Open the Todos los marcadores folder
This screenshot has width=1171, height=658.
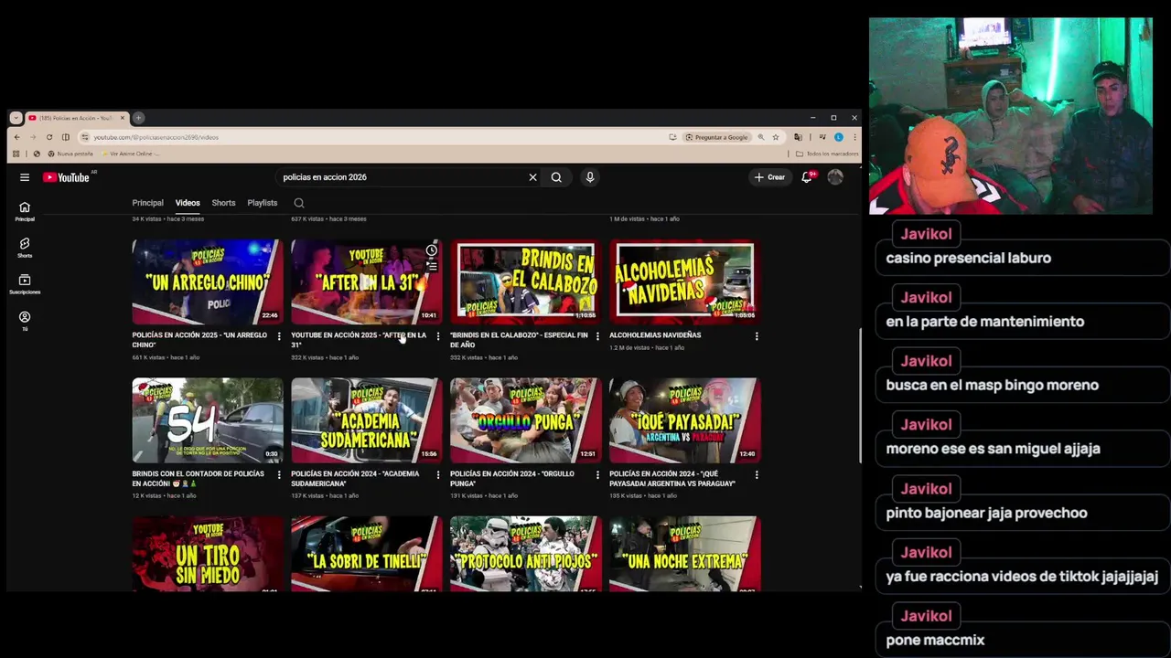click(x=827, y=154)
